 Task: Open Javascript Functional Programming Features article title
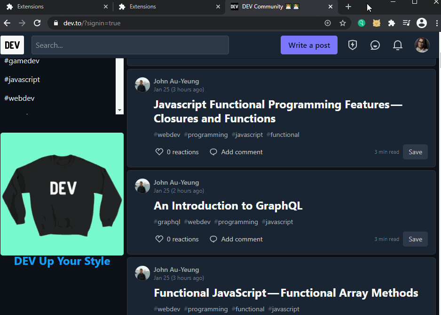click(x=278, y=112)
